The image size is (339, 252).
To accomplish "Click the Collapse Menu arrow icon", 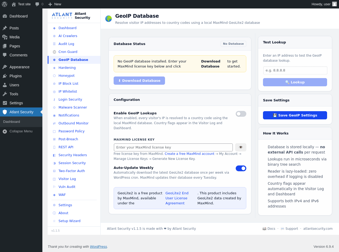I will [5, 131].
